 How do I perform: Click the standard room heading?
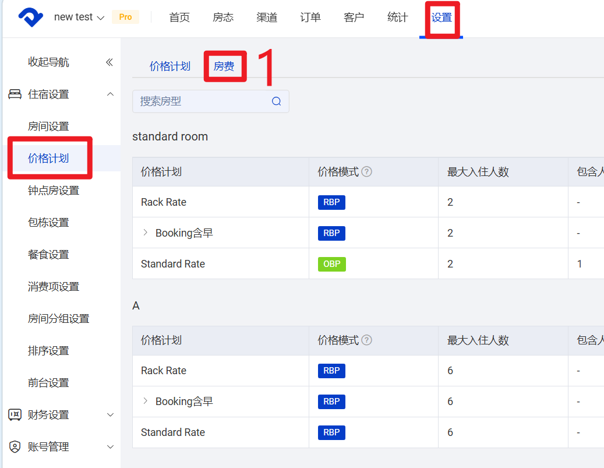point(170,136)
